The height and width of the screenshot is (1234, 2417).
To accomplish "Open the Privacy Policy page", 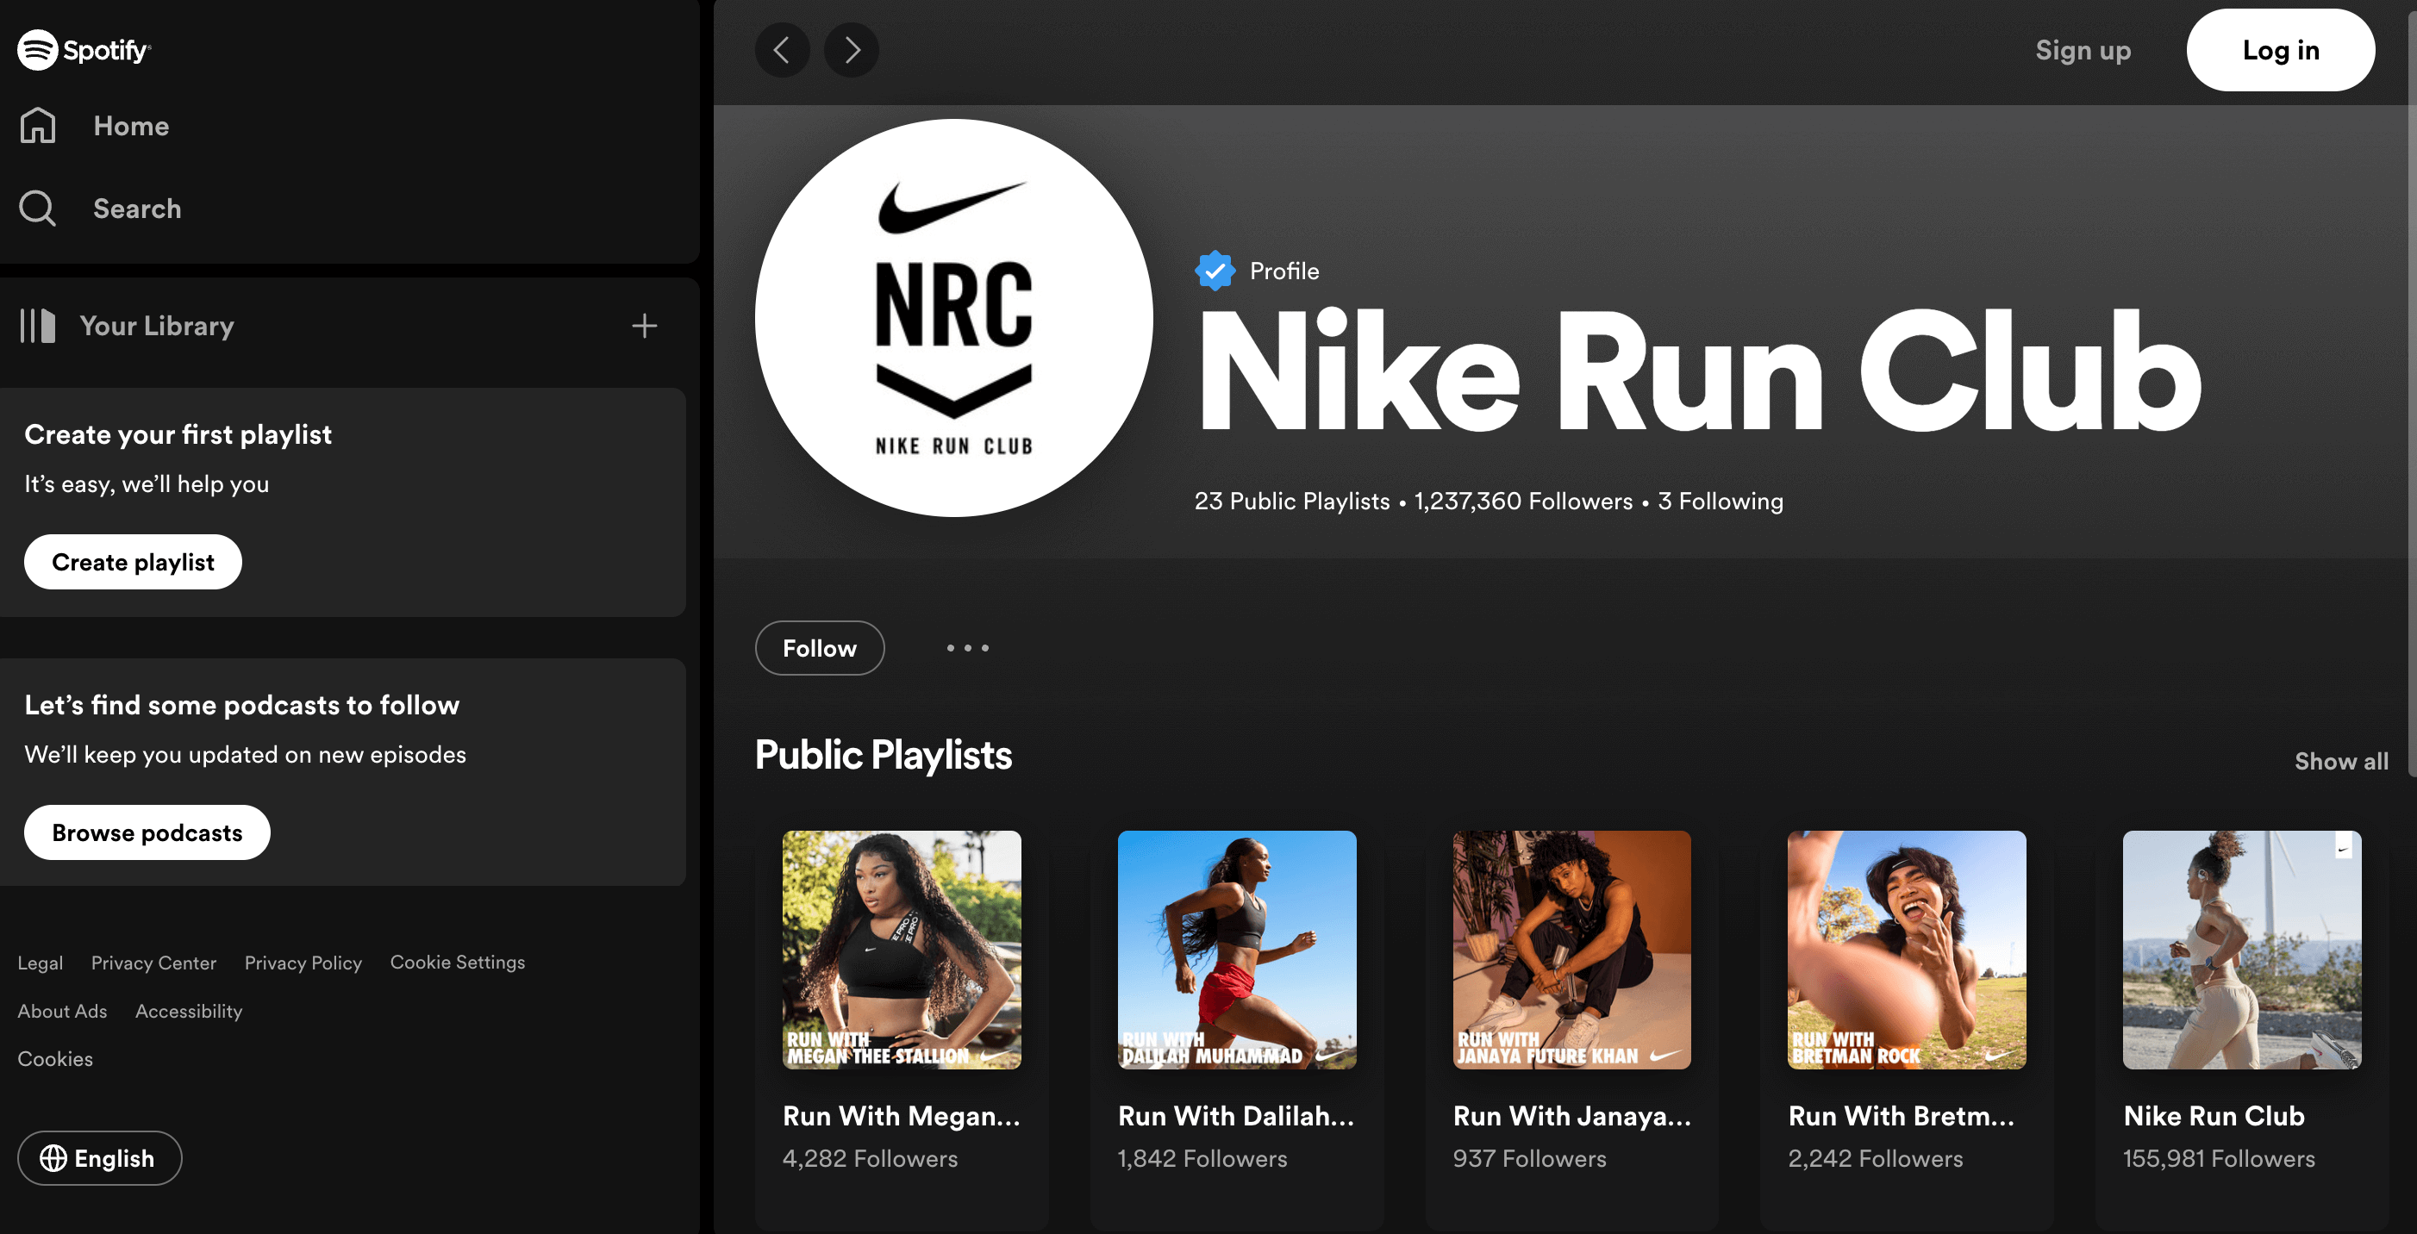I will tap(302, 962).
